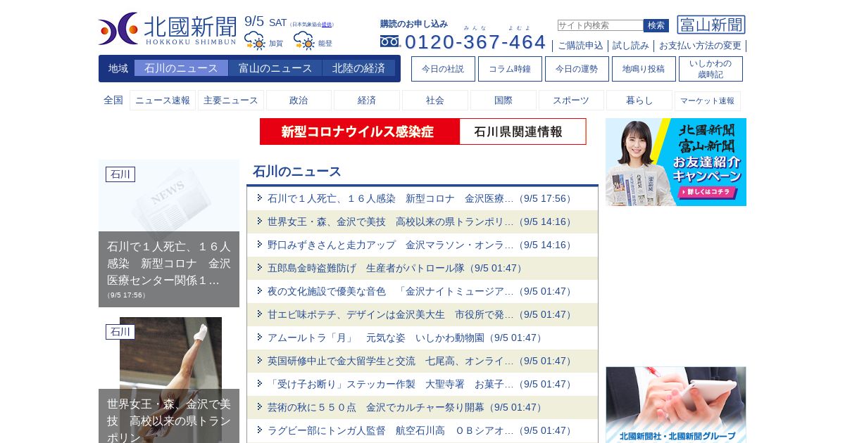Open 地鳴り投稿 button
This screenshot has width=845, height=443.
point(644,69)
